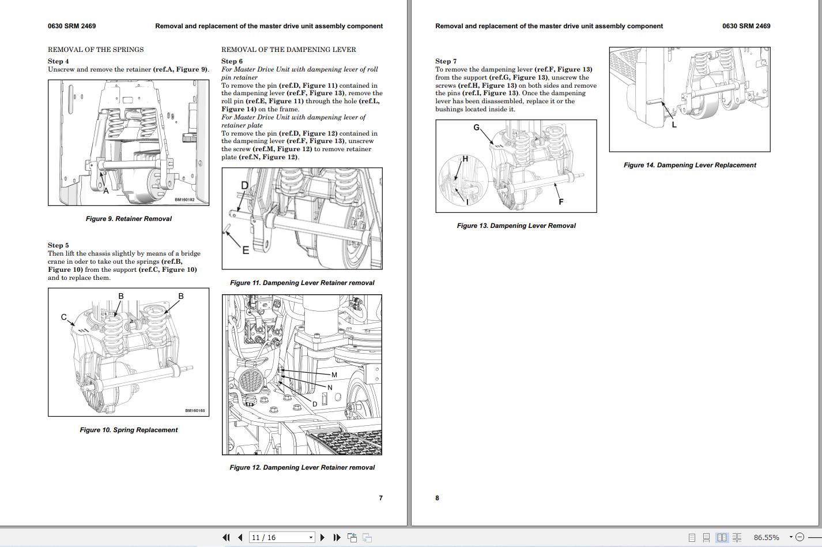Advance to the next page
Image resolution: width=822 pixels, height=547 pixels.
pyautogui.click(x=322, y=537)
